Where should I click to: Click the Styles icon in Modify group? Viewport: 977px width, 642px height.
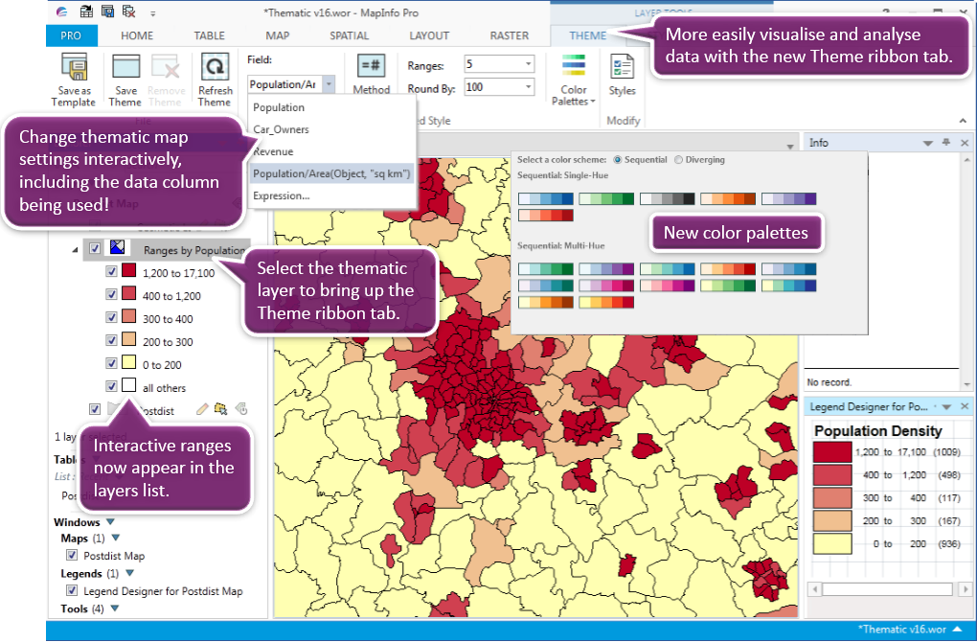[622, 67]
